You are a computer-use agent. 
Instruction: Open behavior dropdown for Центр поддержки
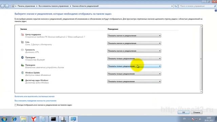(134, 36)
